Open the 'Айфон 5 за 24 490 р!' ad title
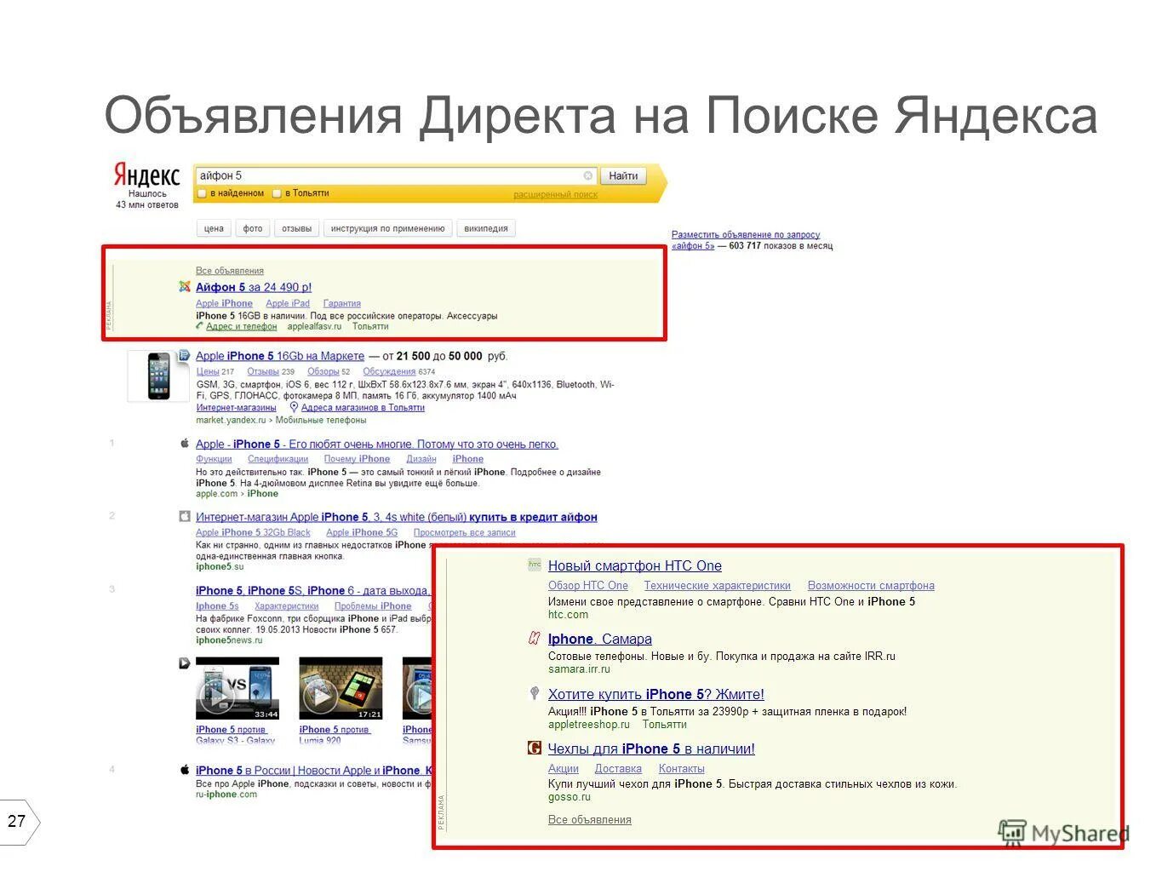The width and height of the screenshot is (1162, 872). [254, 287]
